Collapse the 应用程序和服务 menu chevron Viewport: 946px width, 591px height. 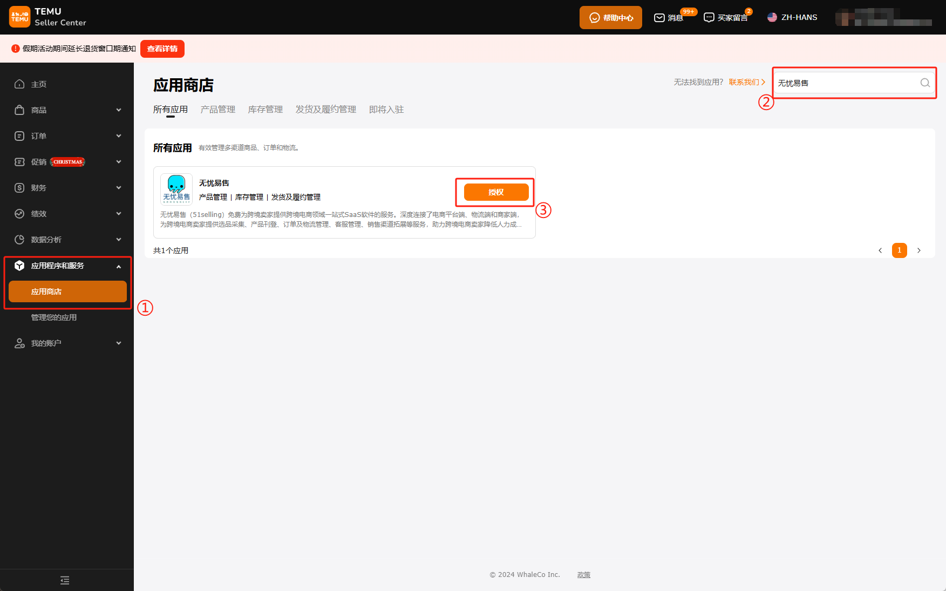(x=119, y=266)
